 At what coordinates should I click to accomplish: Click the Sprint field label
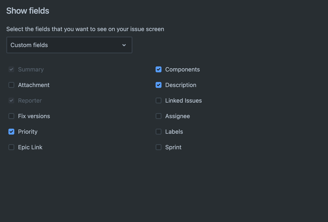173,147
